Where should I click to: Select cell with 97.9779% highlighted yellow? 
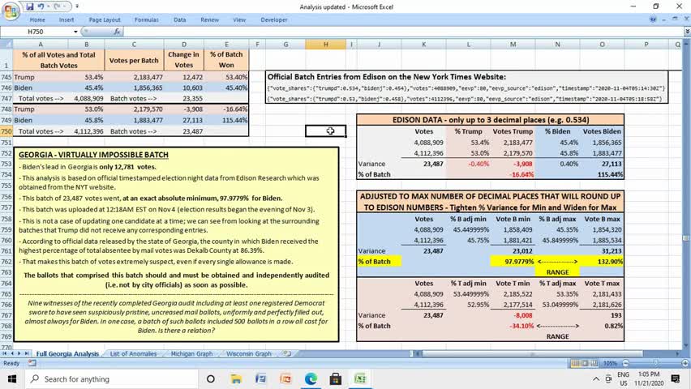513,262
